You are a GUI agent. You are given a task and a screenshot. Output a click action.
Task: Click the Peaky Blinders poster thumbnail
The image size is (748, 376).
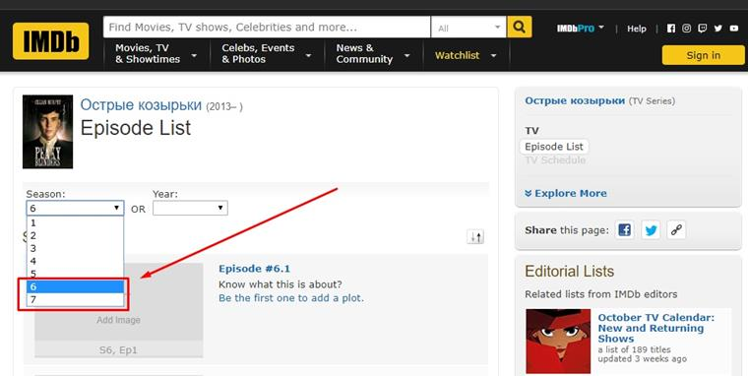(47, 132)
